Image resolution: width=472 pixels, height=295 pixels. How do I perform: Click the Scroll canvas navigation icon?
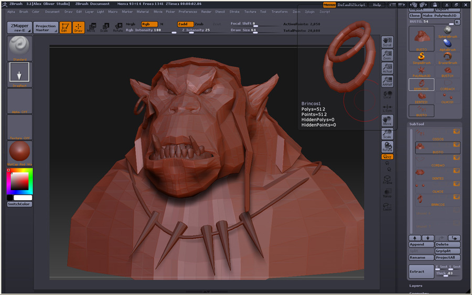[388, 41]
